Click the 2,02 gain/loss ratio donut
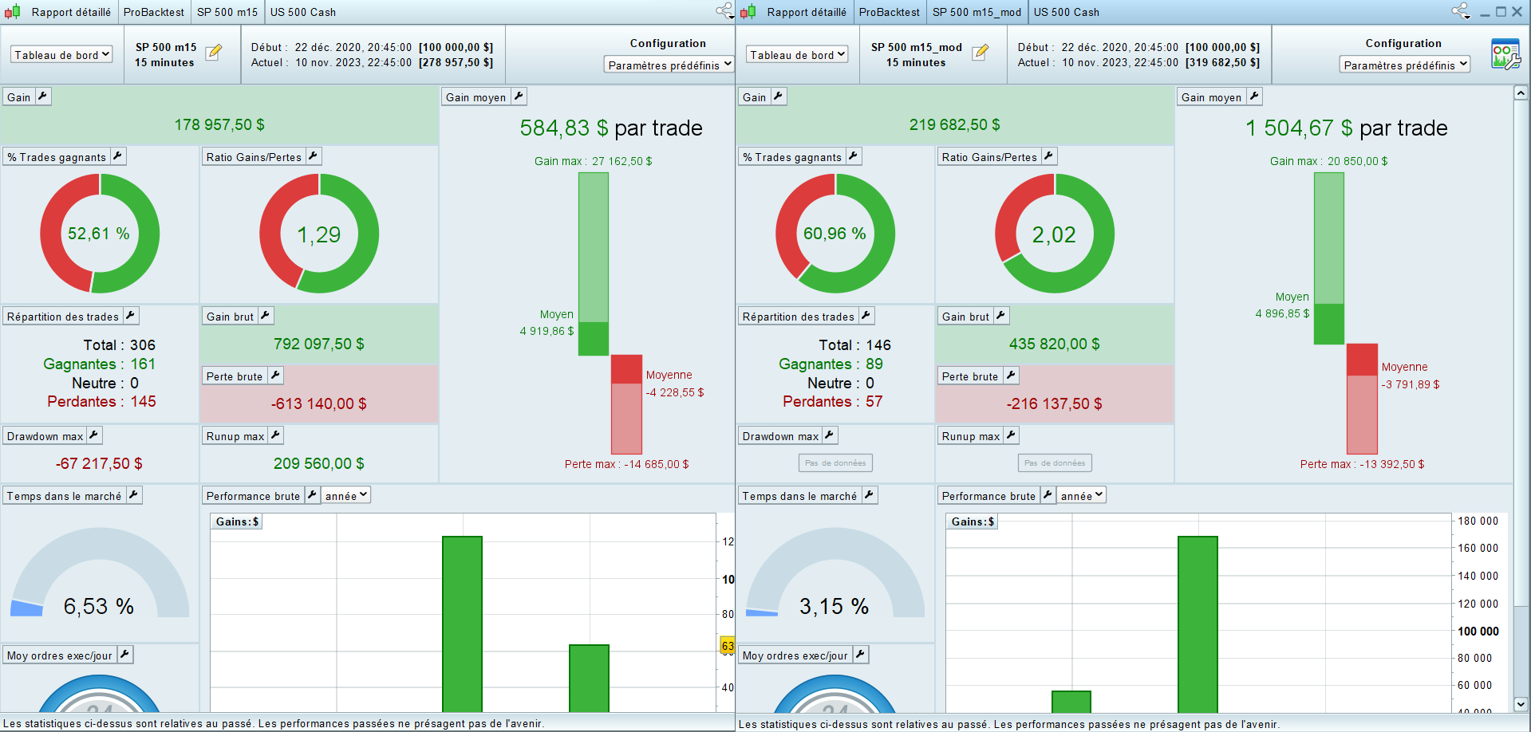The height and width of the screenshot is (732, 1531). point(1055,234)
